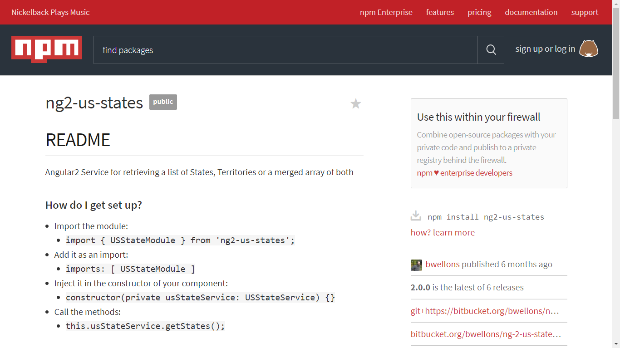The image size is (620, 348).
Task: Click this.usStateService.getStates() code
Action: 145,326
